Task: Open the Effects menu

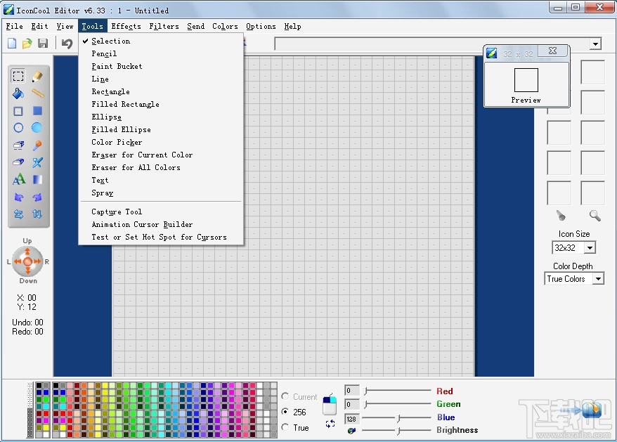Action: click(x=126, y=26)
